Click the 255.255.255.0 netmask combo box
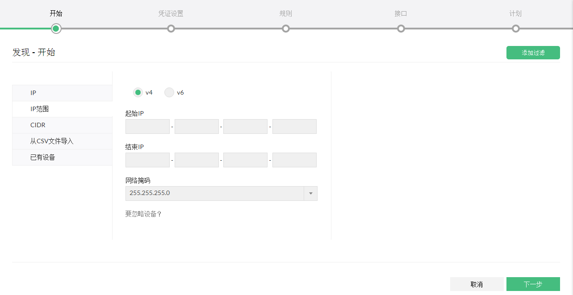 click(x=214, y=193)
